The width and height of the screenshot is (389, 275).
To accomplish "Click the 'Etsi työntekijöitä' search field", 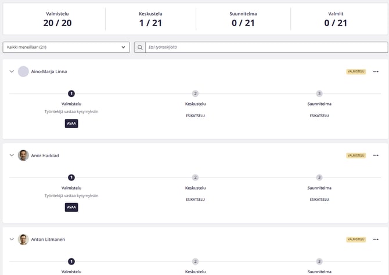I will [x=266, y=47].
